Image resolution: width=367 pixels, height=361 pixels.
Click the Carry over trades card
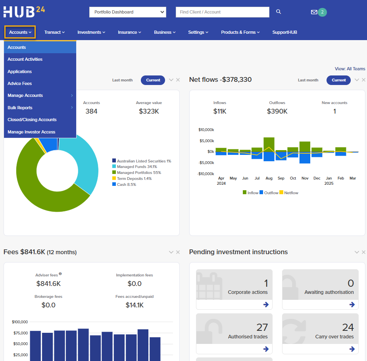click(320, 334)
